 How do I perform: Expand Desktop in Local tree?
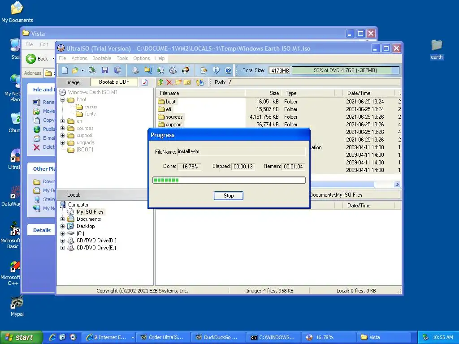coord(63,226)
